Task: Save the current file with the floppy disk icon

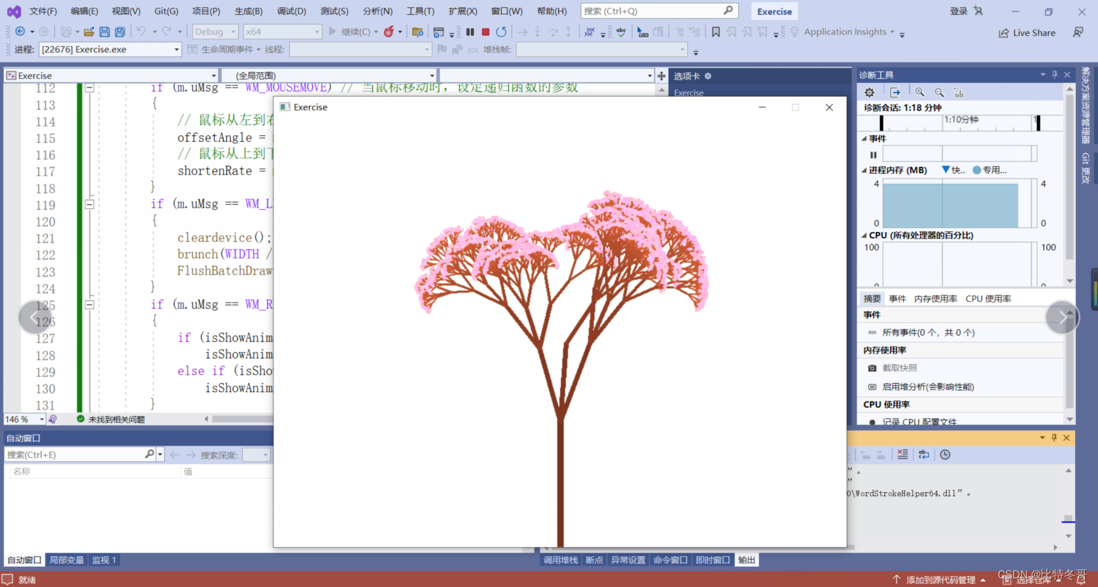Action: 104,31
